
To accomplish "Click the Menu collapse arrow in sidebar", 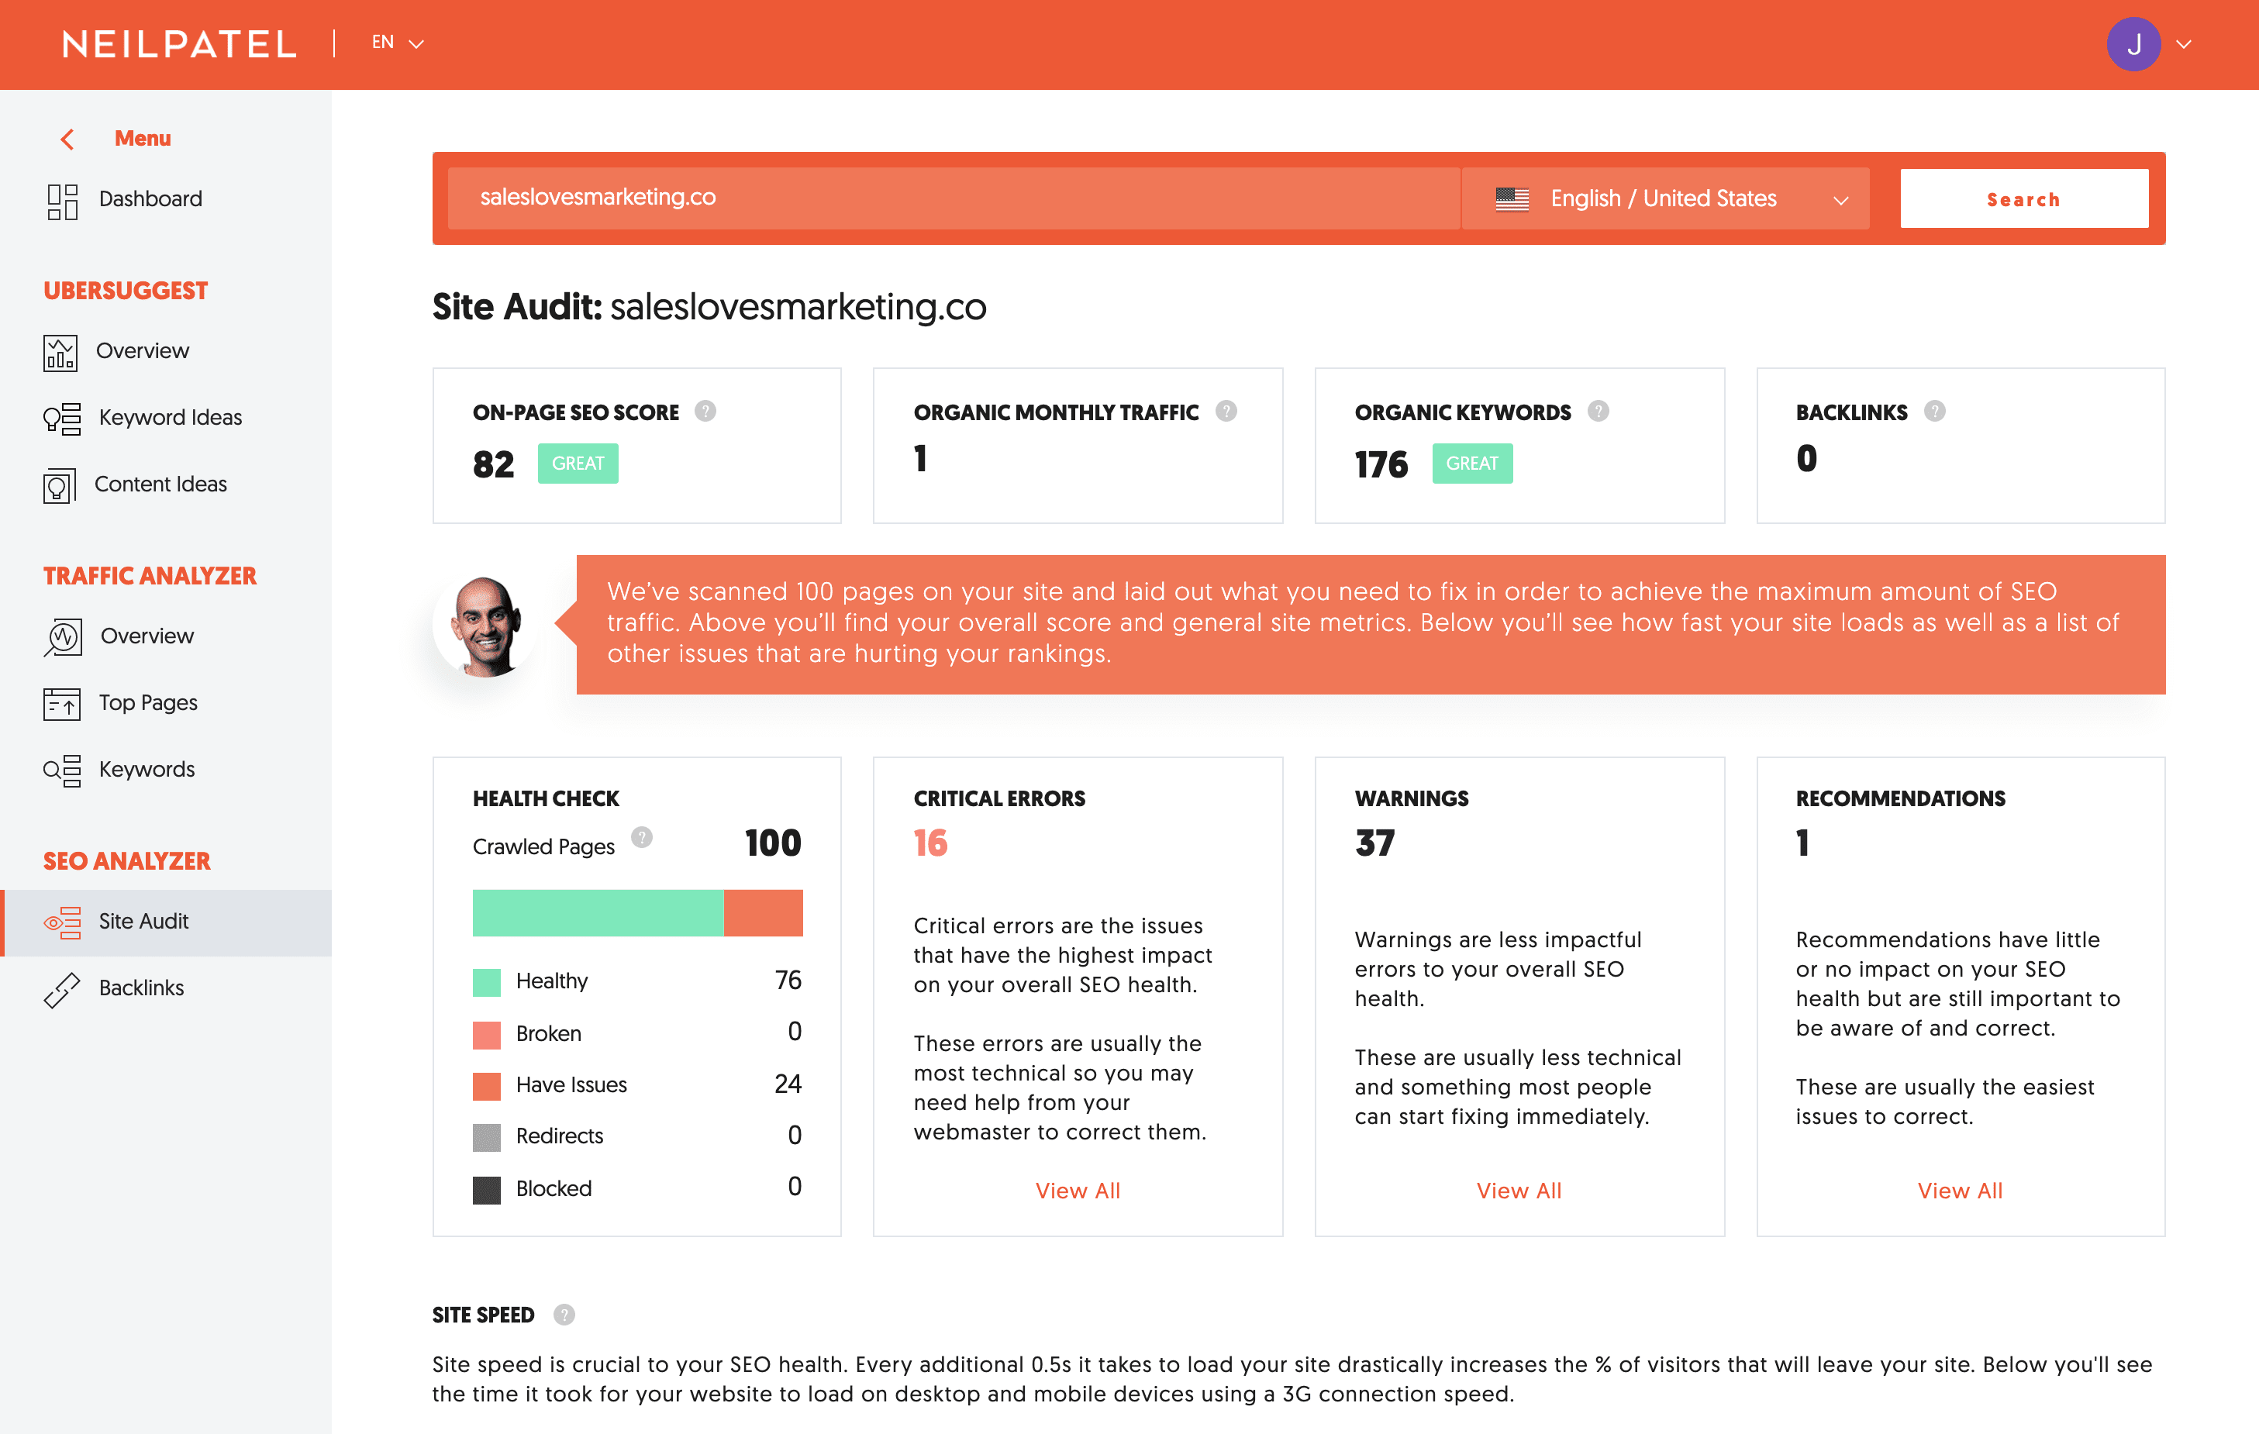I will click(63, 138).
